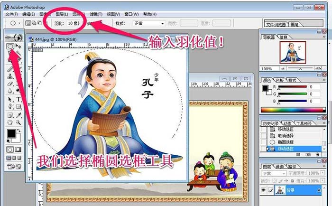
Task: Enable Standard edit mode
Action: (10, 150)
